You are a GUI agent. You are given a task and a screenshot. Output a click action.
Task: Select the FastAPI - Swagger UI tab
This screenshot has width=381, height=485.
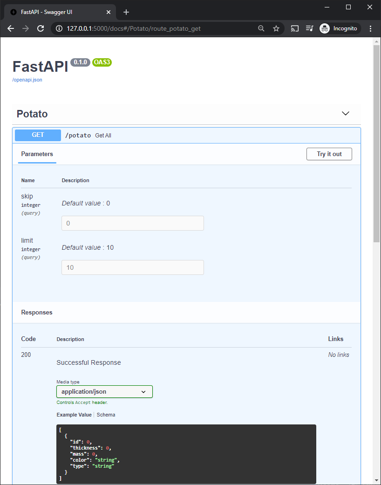(60, 12)
